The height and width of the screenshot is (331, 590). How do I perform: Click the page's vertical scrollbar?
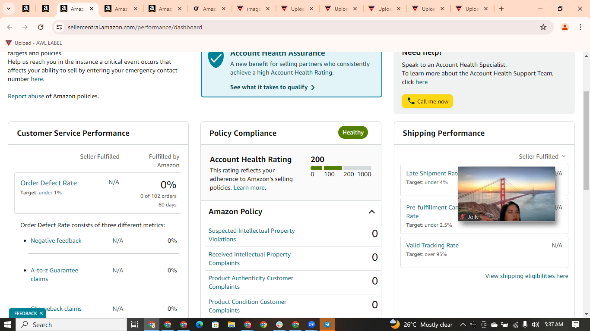[x=586, y=141]
